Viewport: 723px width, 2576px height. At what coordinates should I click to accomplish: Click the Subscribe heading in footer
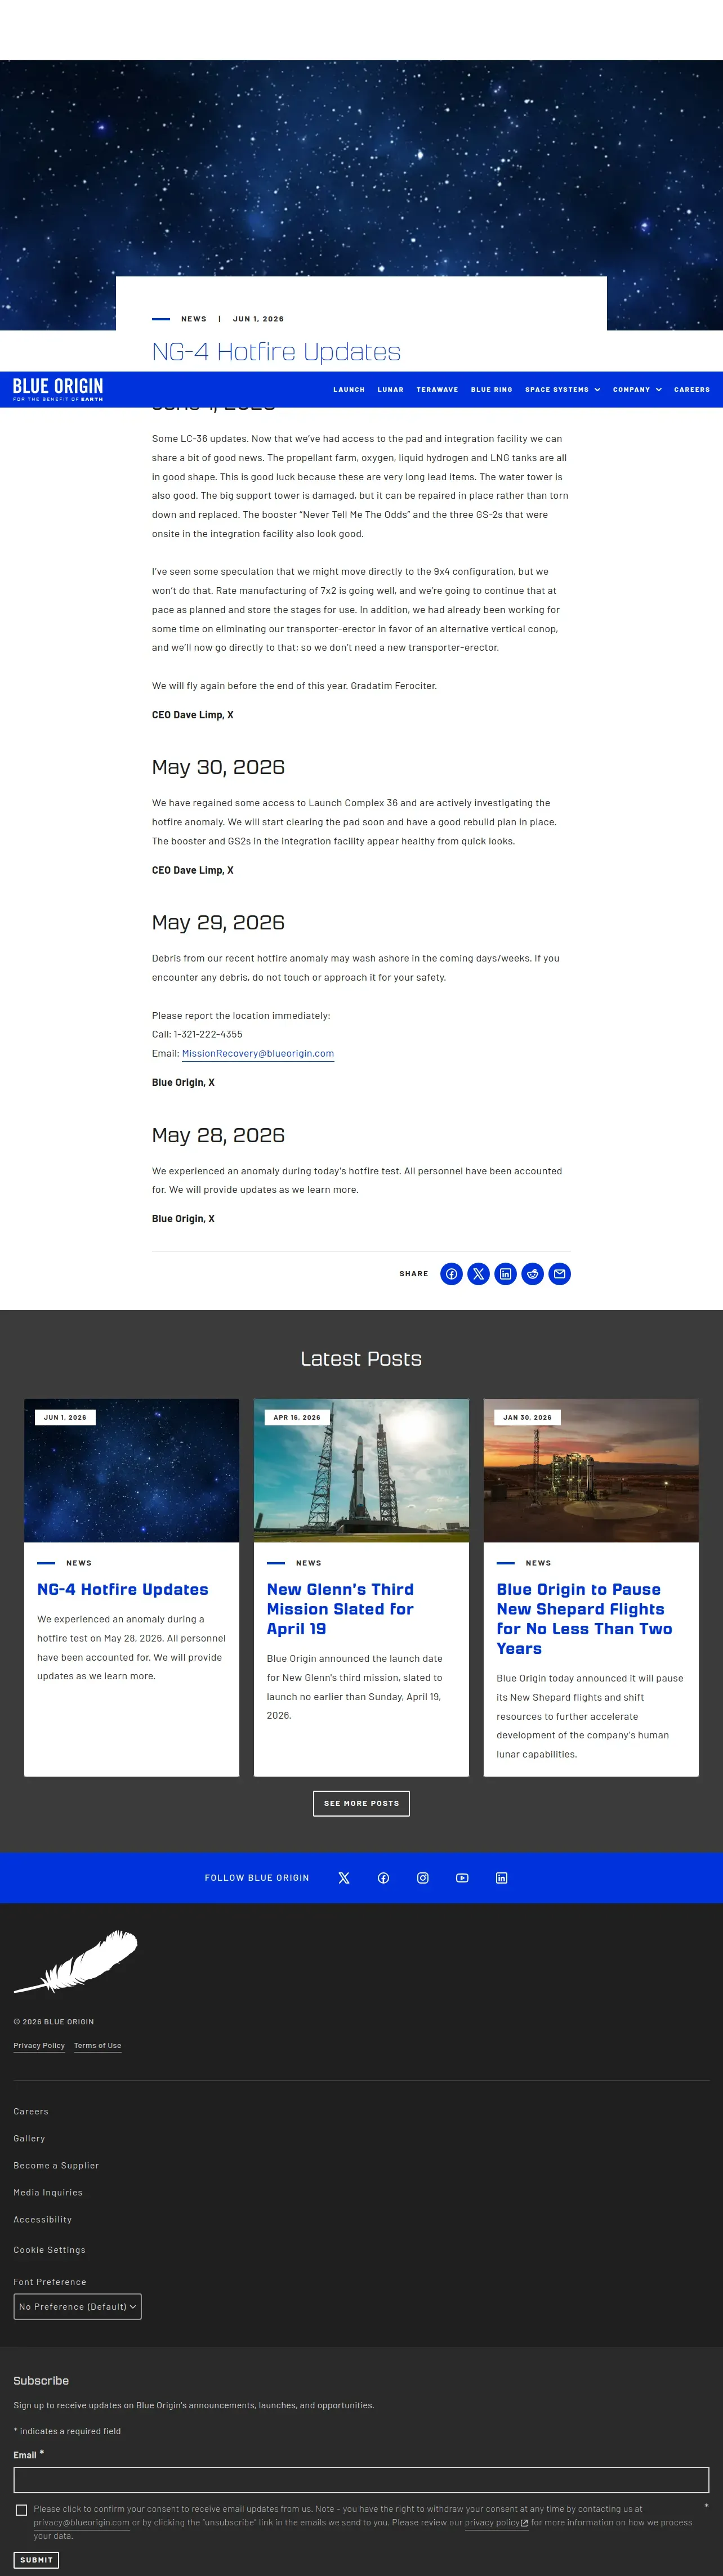[41, 2380]
